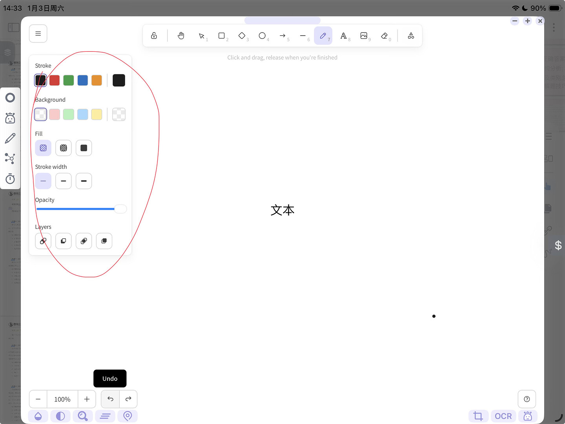
Task: Select the Rectangle shape tool
Action: tap(222, 36)
